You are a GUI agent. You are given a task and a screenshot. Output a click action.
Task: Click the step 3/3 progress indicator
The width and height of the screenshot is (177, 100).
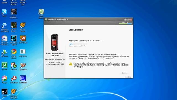(125, 24)
